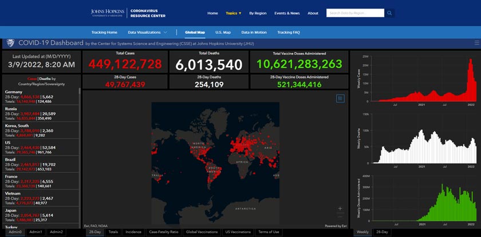Viewport: 481px width, 237px height.
Task: Open the dashboard hamburger menu
Action: coord(476,43)
